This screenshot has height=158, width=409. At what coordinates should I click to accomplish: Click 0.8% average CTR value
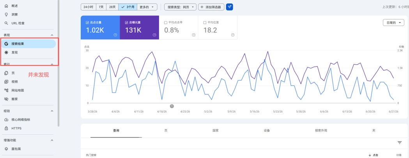172,30
